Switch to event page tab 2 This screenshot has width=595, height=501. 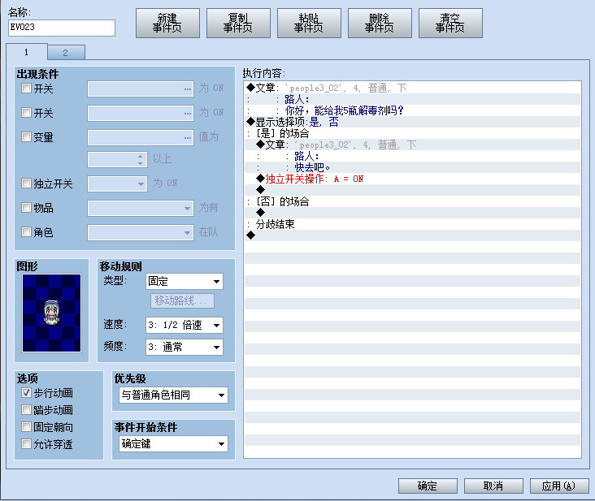66,53
